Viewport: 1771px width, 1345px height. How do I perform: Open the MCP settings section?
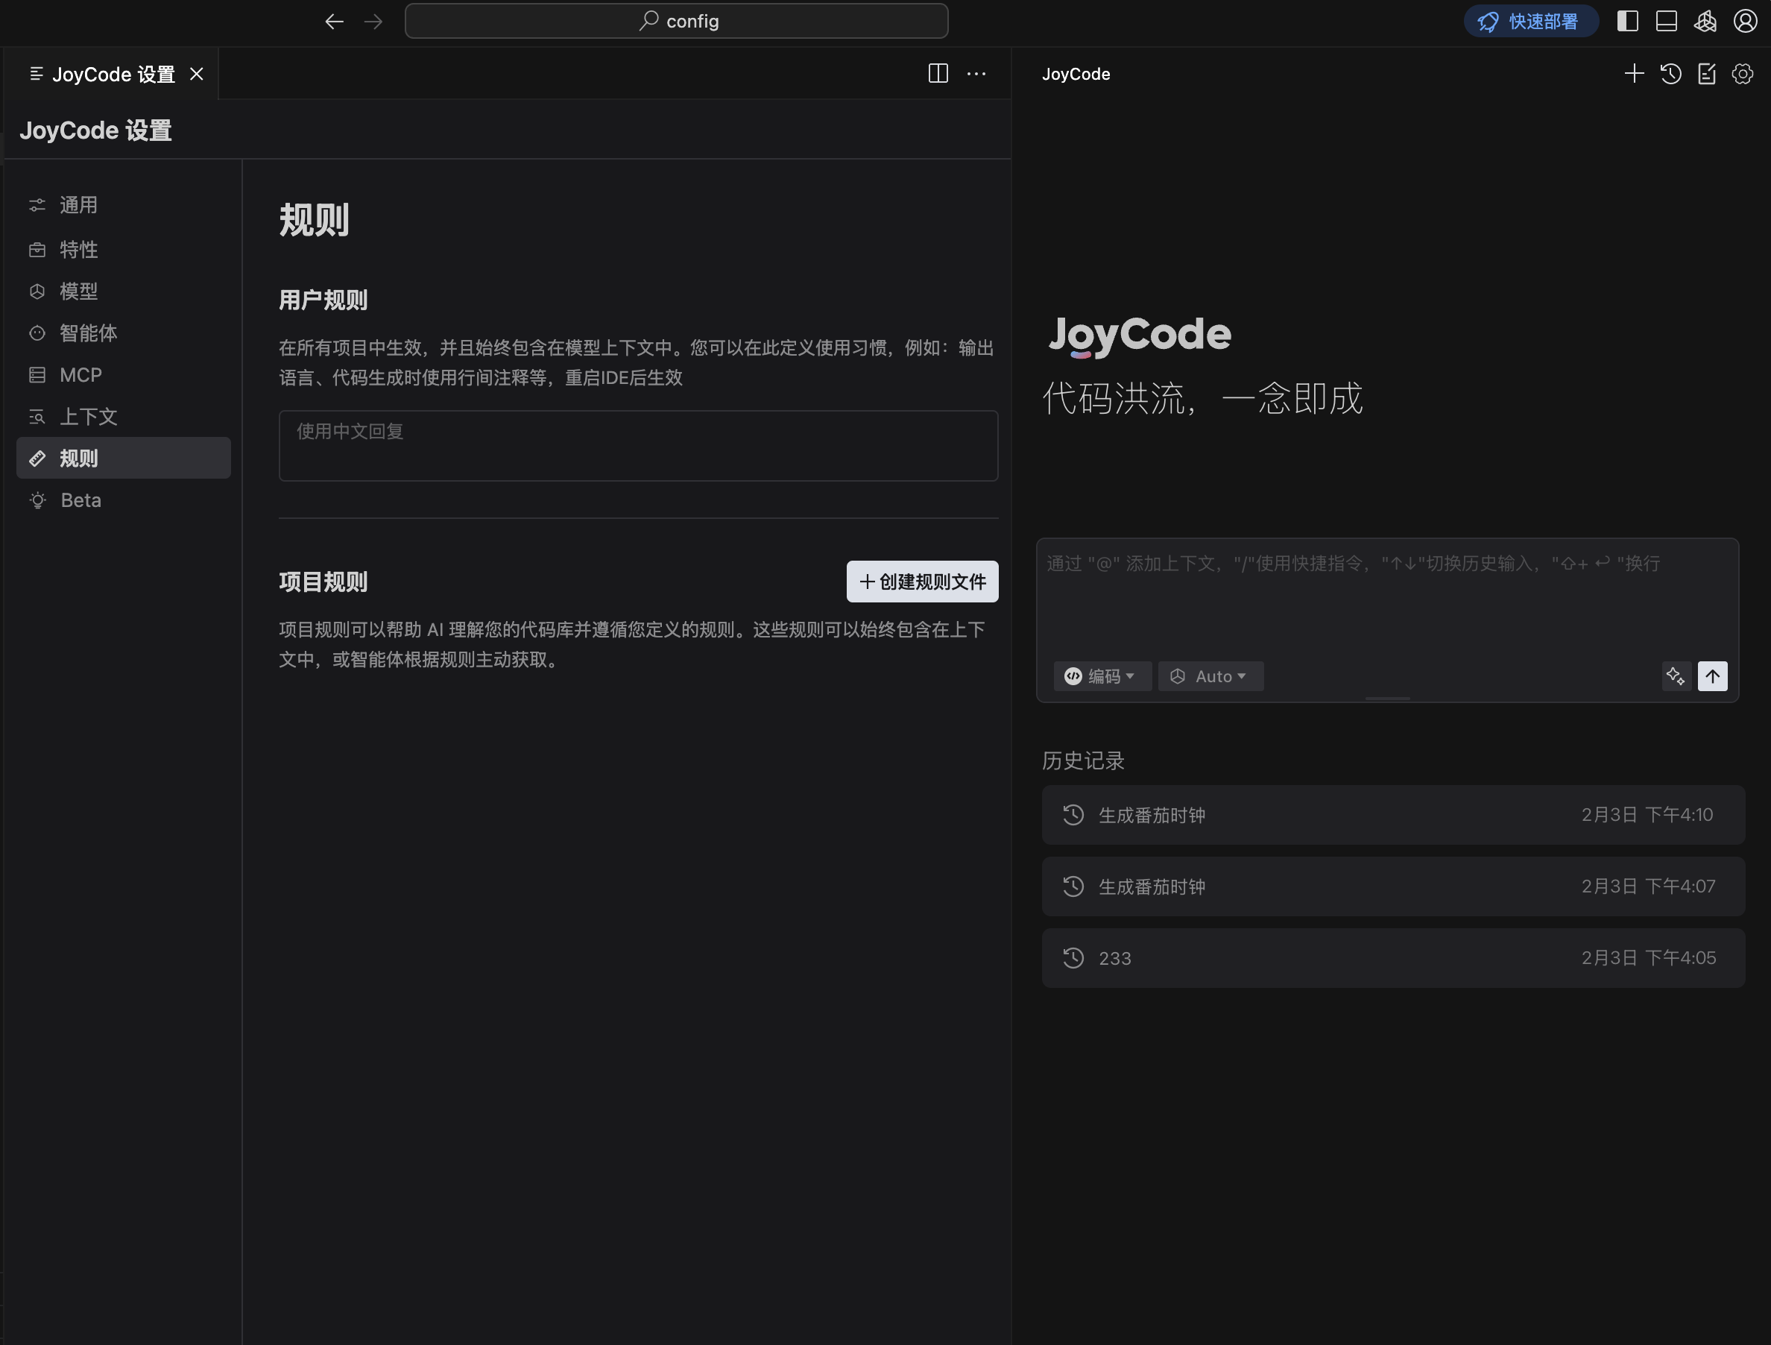click(123, 375)
